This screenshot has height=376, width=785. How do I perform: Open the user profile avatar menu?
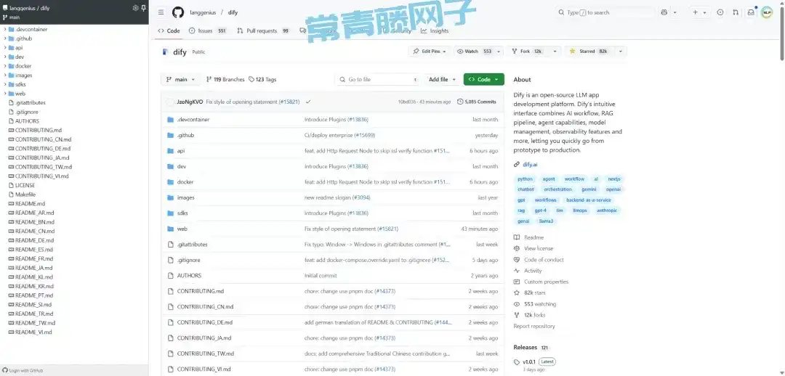(x=767, y=12)
